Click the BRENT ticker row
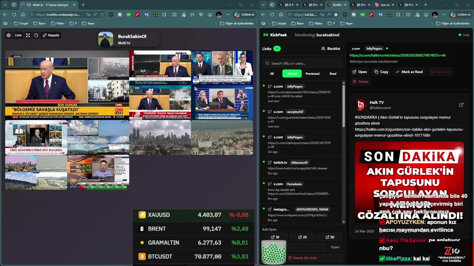474x266 pixels. (x=193, y=229)
